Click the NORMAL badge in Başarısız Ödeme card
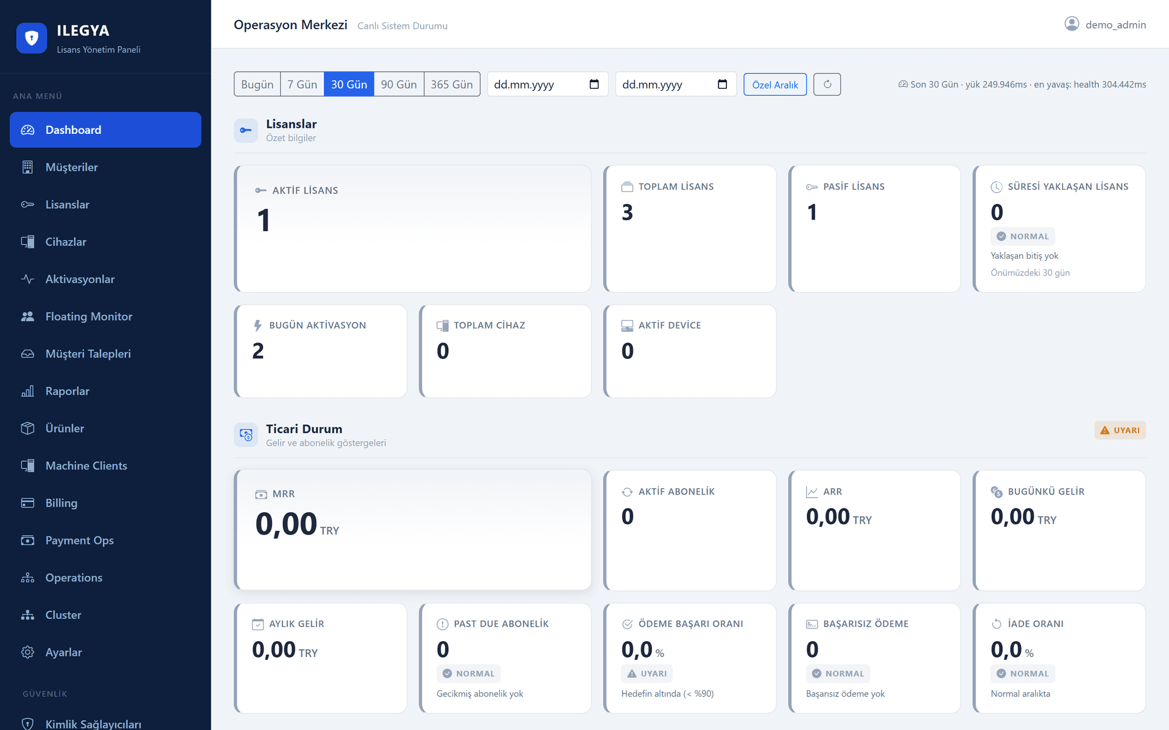1169x730 pixels. tap(838, 673)
